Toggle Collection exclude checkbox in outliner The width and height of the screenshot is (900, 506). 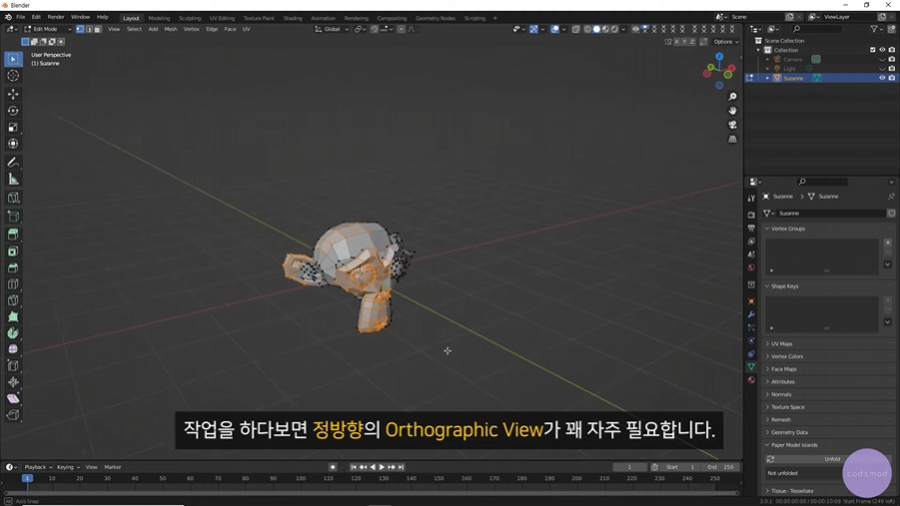(872, 50)
